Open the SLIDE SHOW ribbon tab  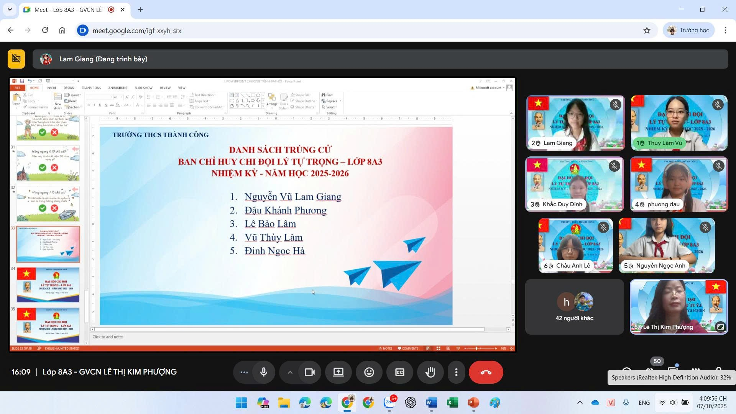tap(143, 88)
